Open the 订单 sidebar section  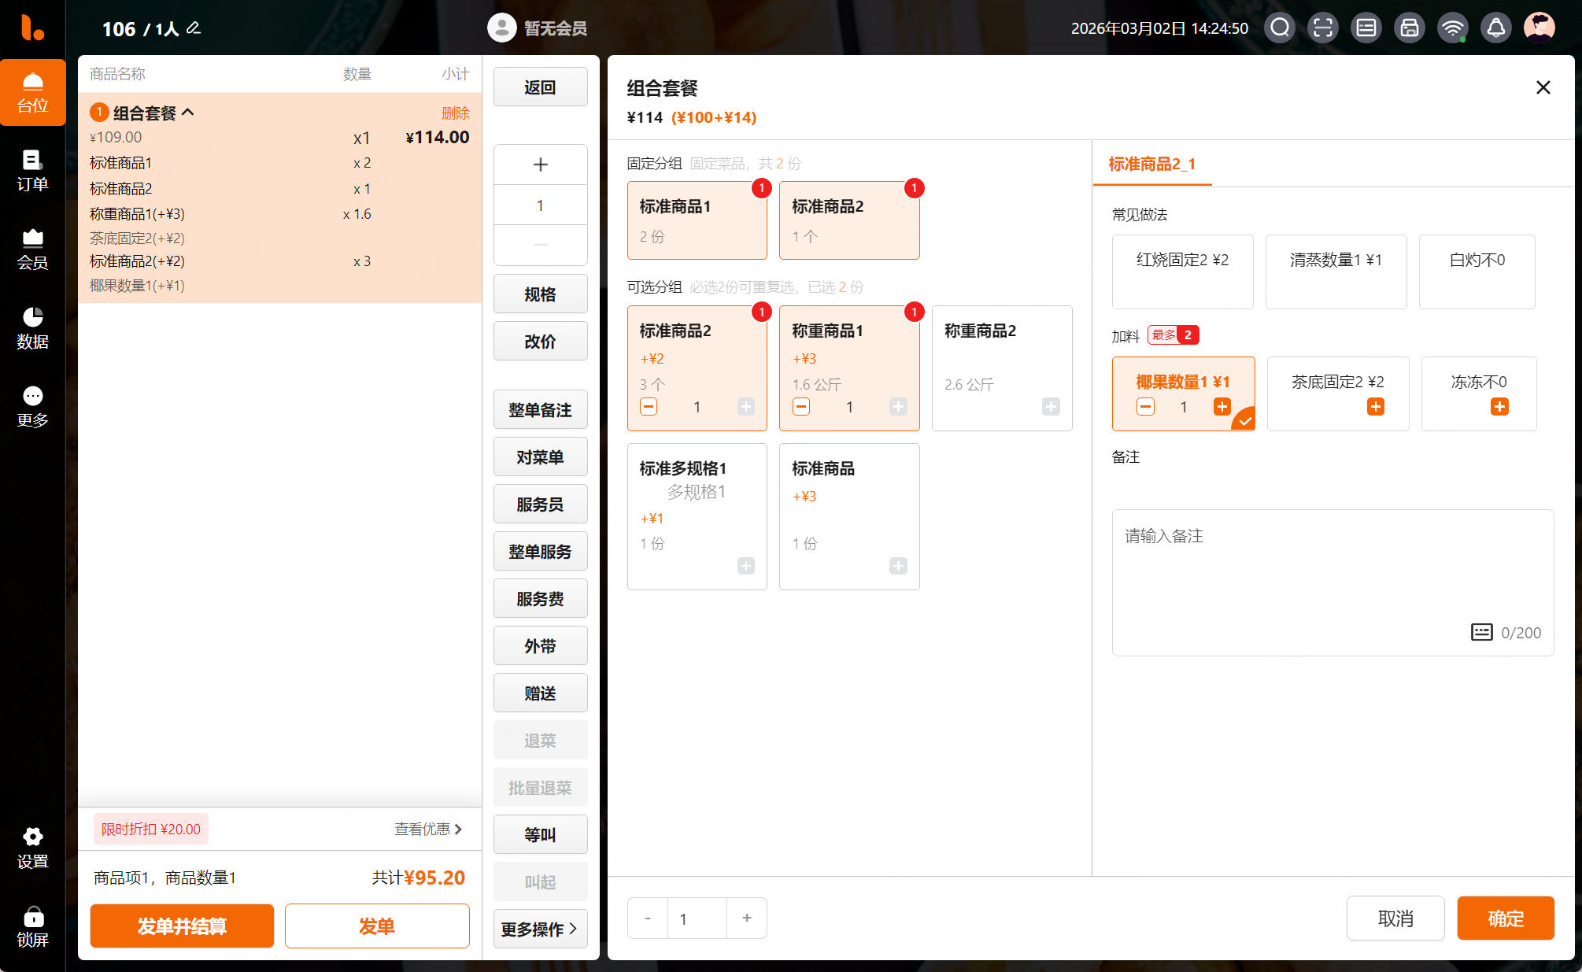32,171
